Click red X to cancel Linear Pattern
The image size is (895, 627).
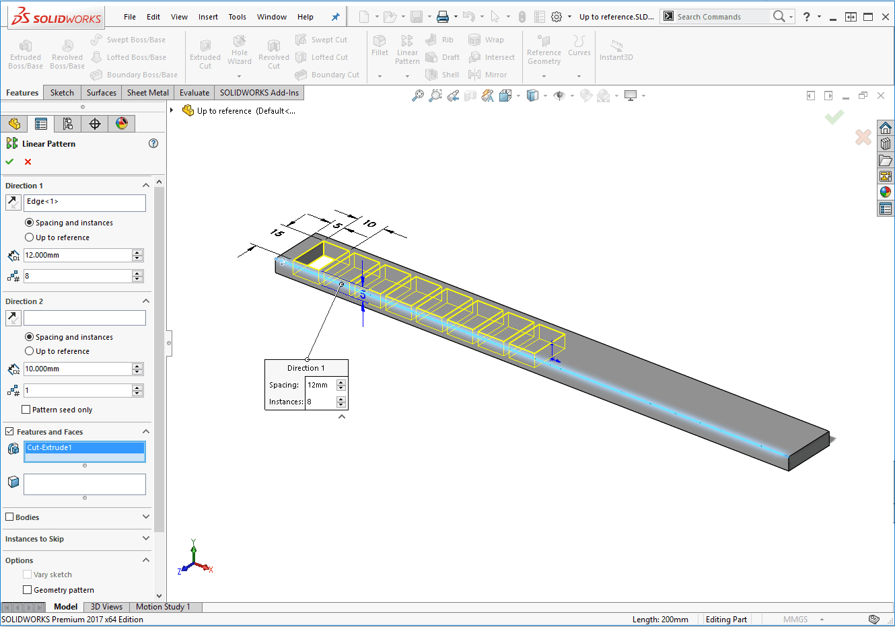click(28, 161)
